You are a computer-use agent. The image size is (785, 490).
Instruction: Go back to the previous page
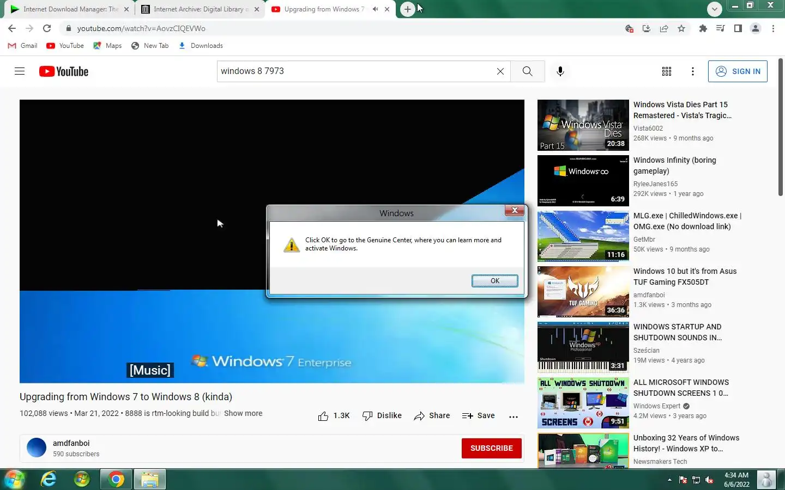point(12,28)
